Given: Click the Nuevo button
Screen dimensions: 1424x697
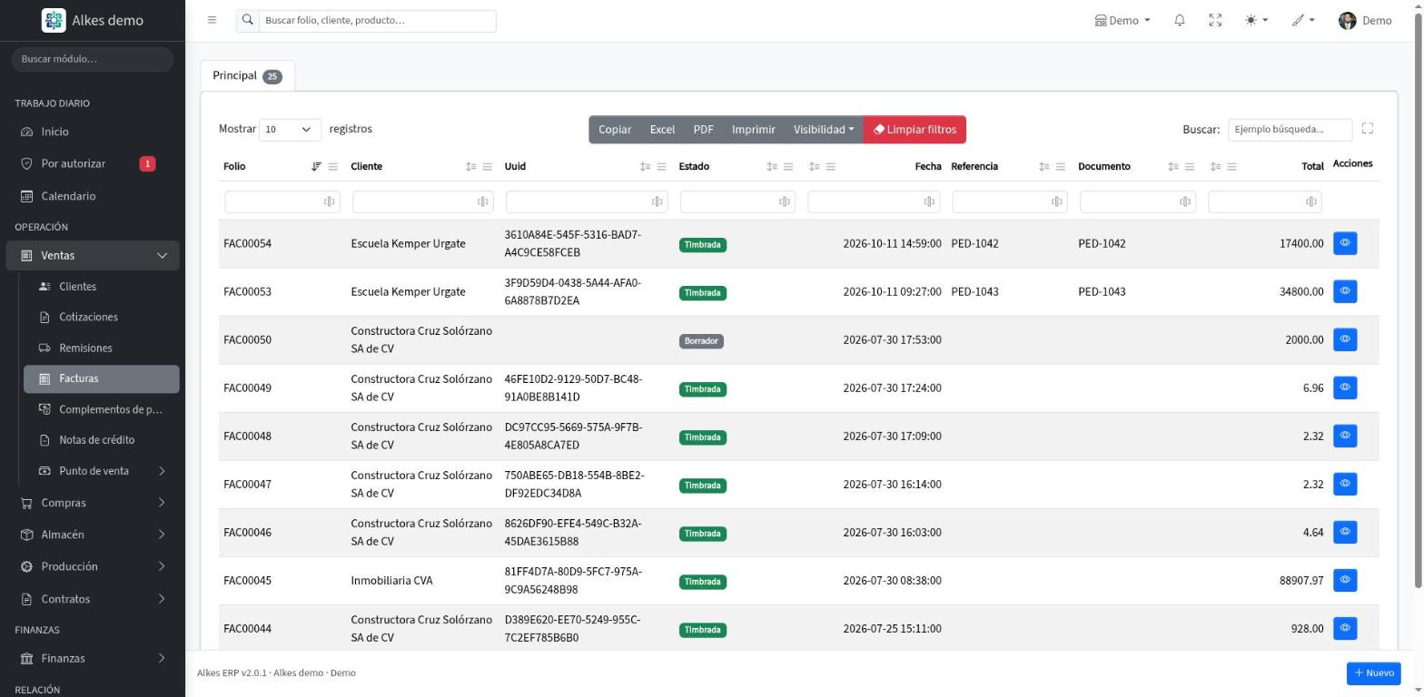Looking at the screenshot, I should [x=1373, y=672].
